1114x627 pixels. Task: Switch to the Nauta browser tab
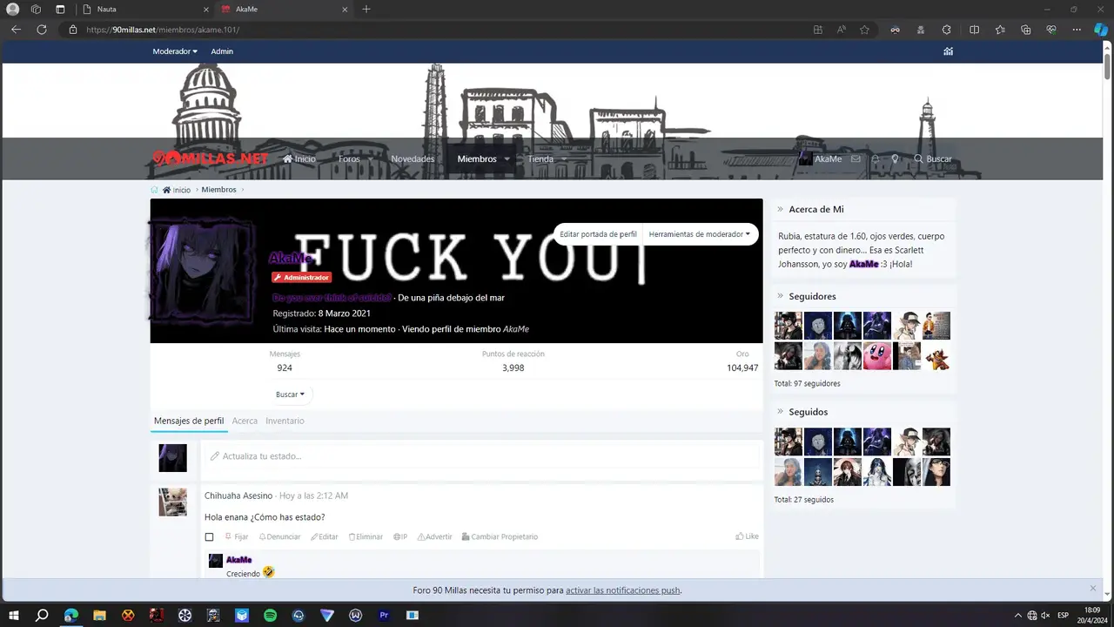pyautogui.click(x=144, y=9)
